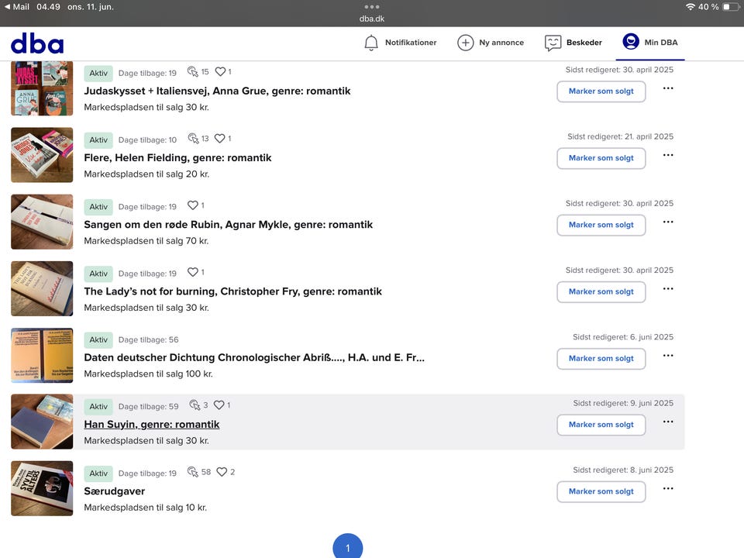Image resolution: width=744 pixels, height=558 pixels.
Task: Click heart icon on Særudgaver listing
Action: pyautogui.click(x=222, y=472)
